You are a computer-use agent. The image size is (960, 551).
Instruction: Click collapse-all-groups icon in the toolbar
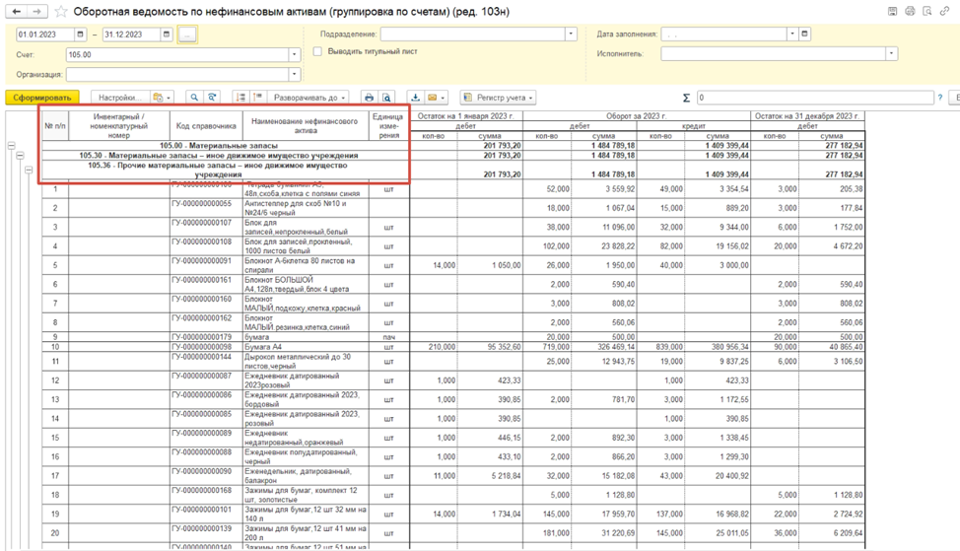(x=240, y=98)
